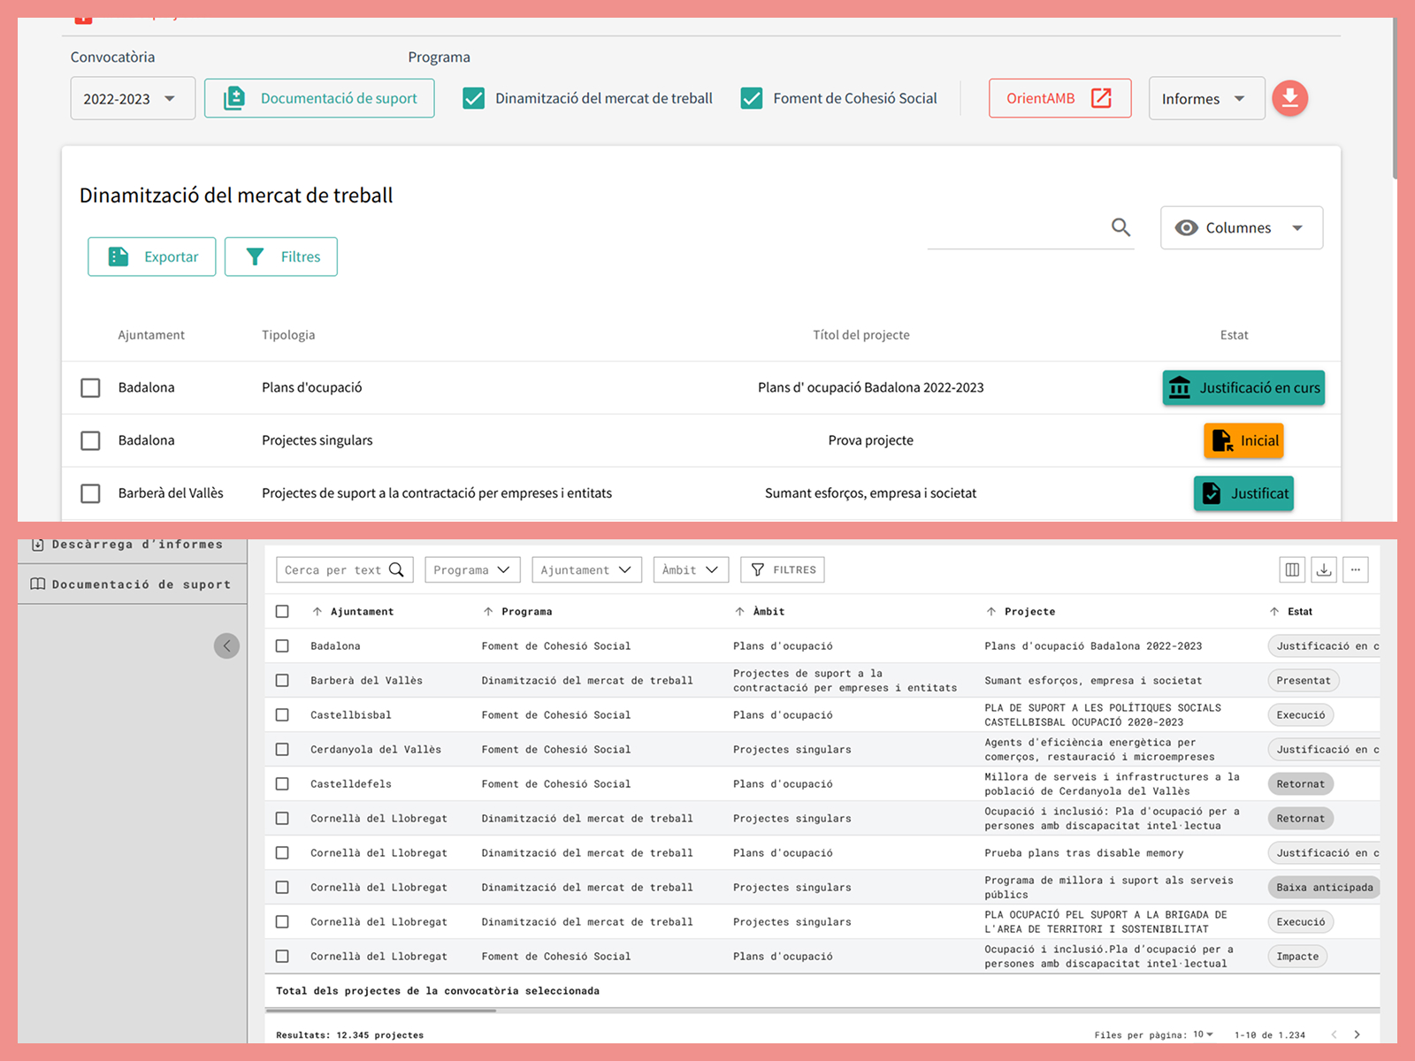Go to the previous results page
The width and height of the screenshot is (1415, 1061).
pos(1334,1034)
